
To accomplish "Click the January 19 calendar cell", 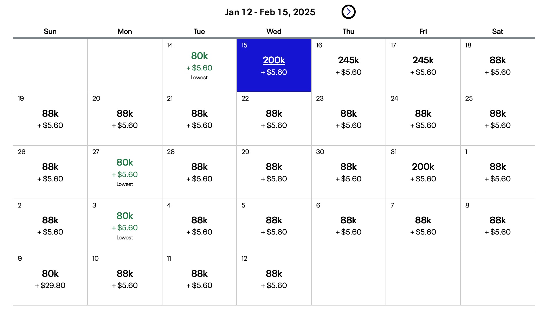I will coord(50,118).
